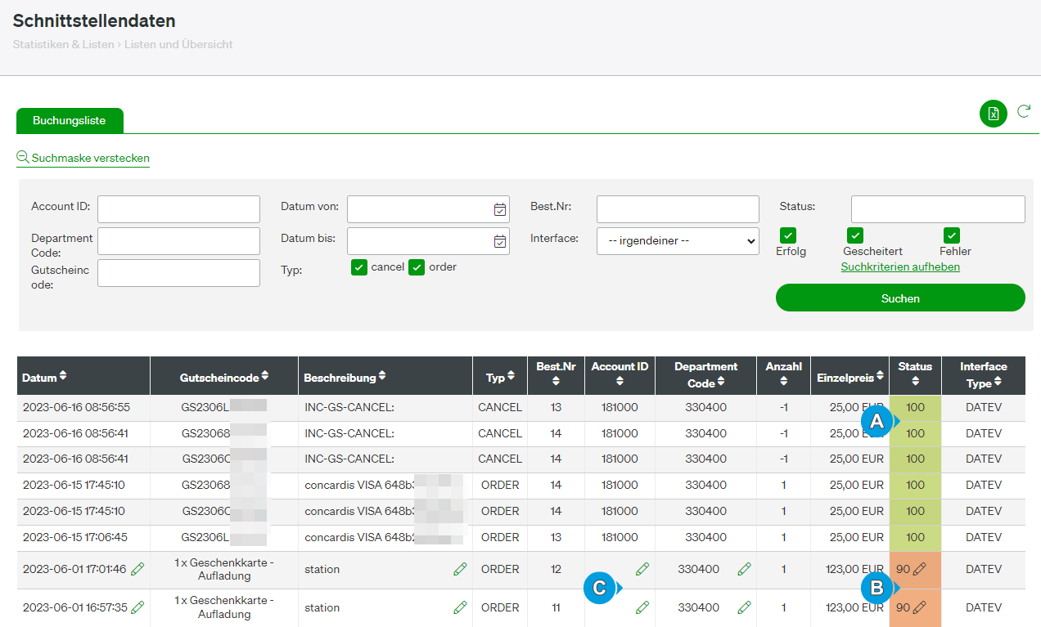Hide the search form via Suchmaske verstecken

point(83,158)
